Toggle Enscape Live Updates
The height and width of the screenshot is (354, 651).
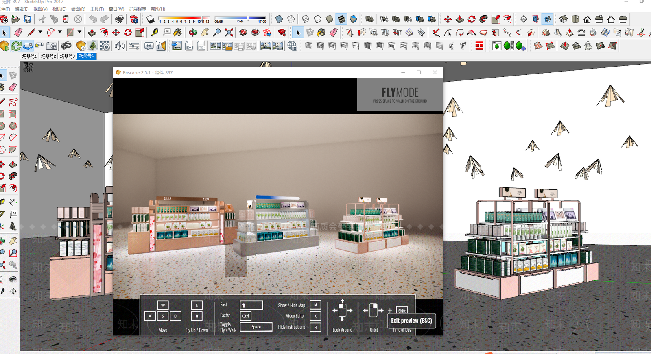pyautogui.click(x=16, y=46)
